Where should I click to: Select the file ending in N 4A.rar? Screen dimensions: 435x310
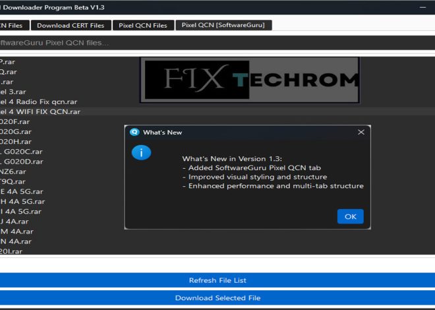click(x=16, y=241)
